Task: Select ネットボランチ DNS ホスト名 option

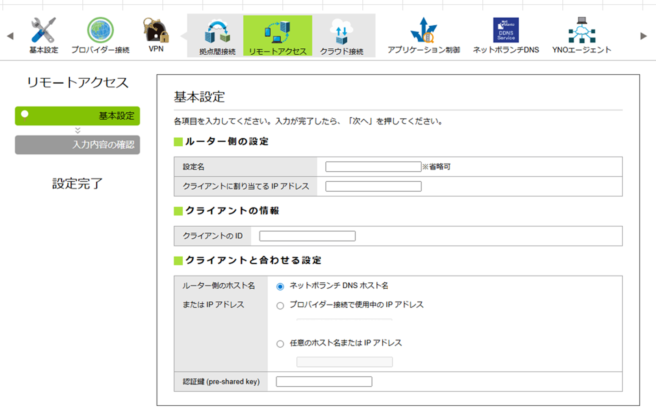Action: tap(280, 287)
